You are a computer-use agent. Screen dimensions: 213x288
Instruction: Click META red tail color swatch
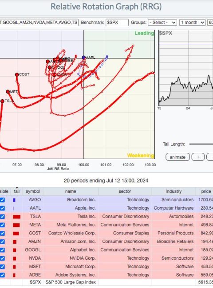tap(16, 225)
